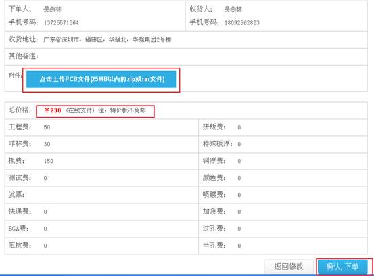The width and height of the screenshot is (374, 276).
Task: Click 确认,下单 confirm order button
Action: pyautogui.click(x=342, y=267)
